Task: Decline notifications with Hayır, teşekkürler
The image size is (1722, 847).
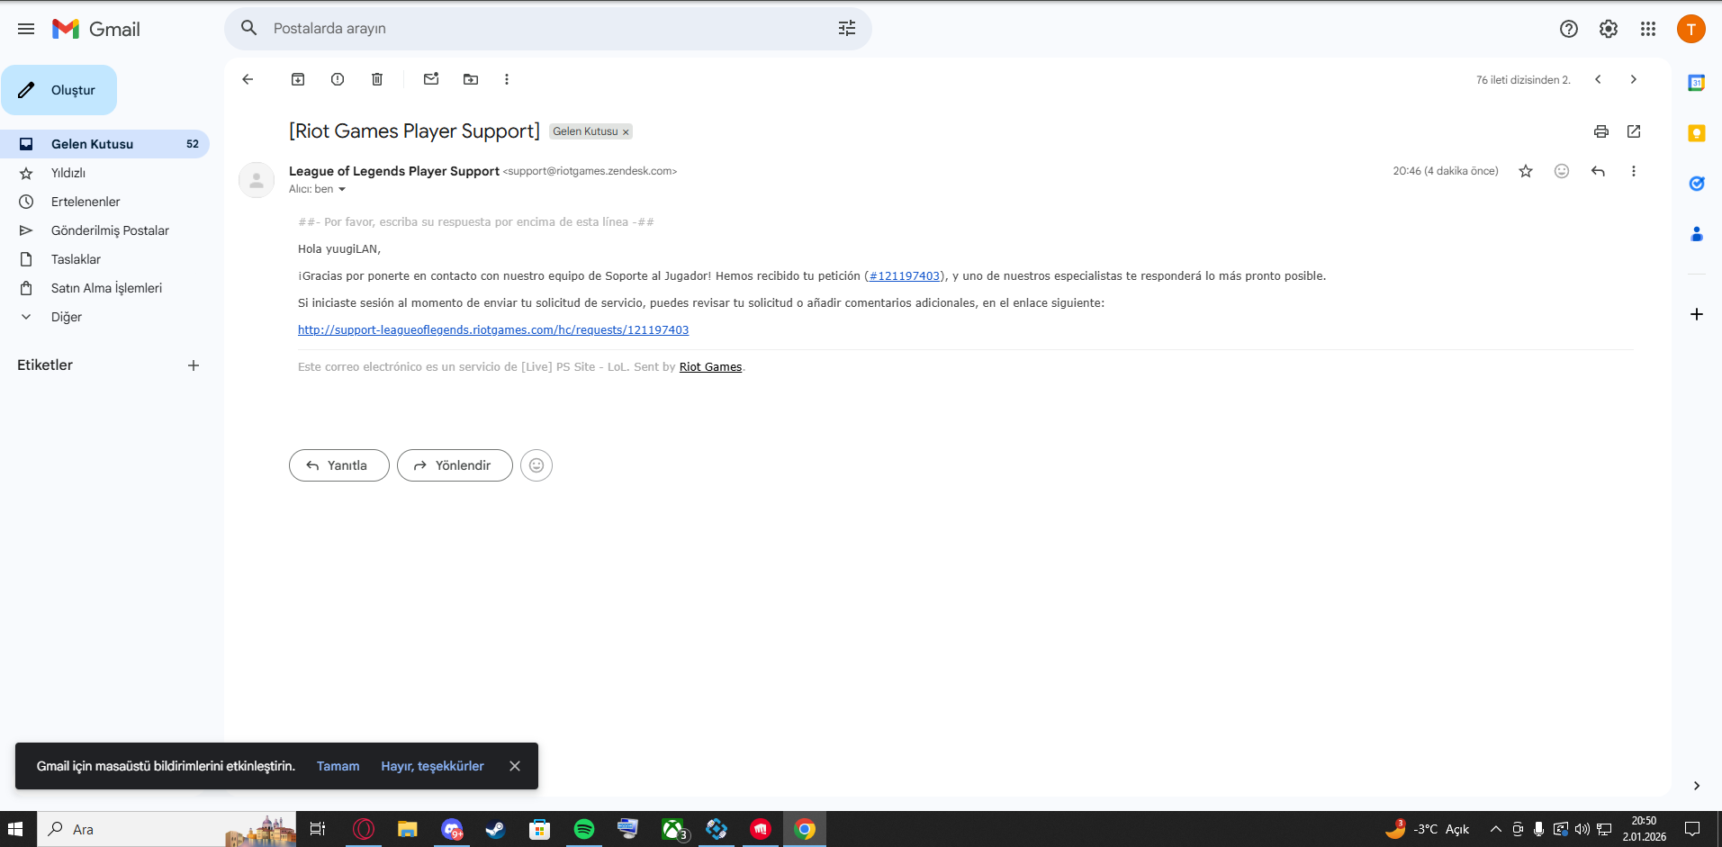Action: (432, 766)
